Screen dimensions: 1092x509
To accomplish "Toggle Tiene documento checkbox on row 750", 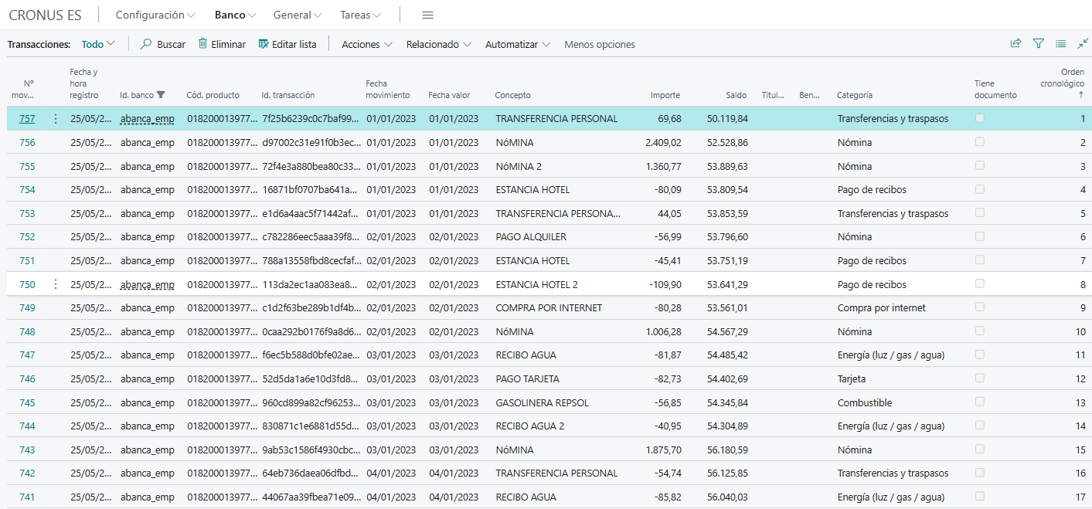I will (980, 284).
